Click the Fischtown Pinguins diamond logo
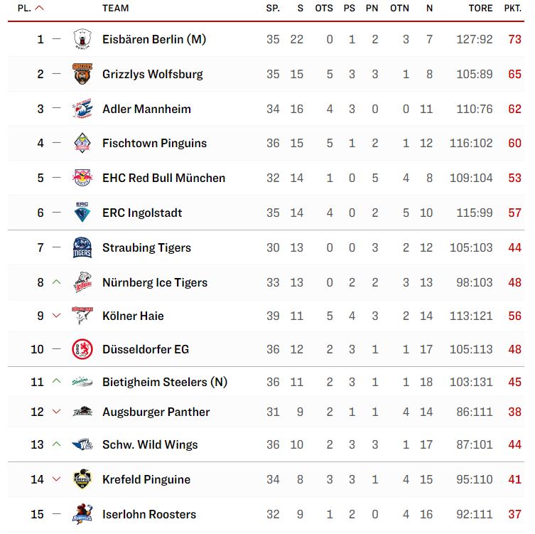 (82, 143)
